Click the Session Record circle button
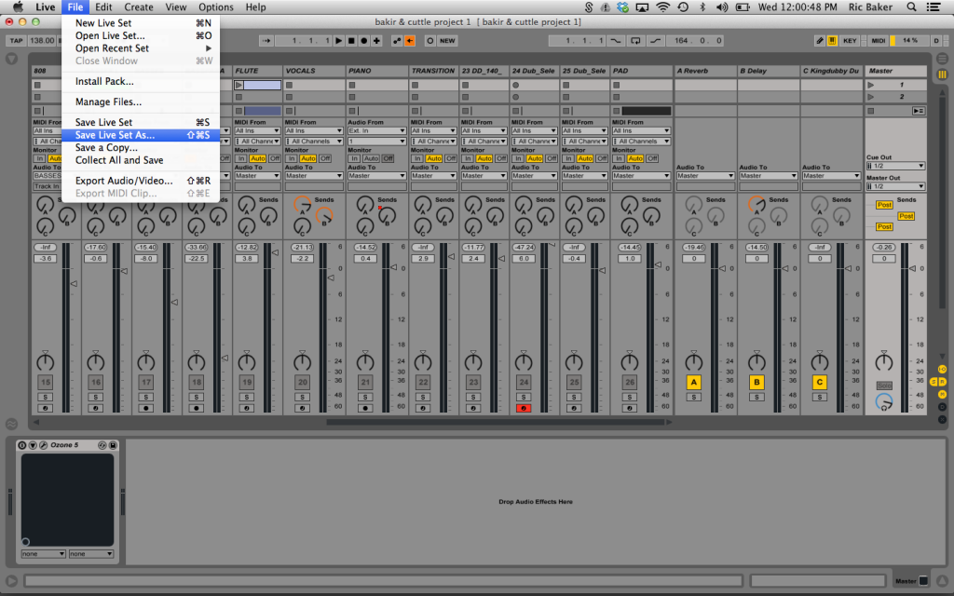The height and width of the screenshot is (596, 954). coord(430,41)
